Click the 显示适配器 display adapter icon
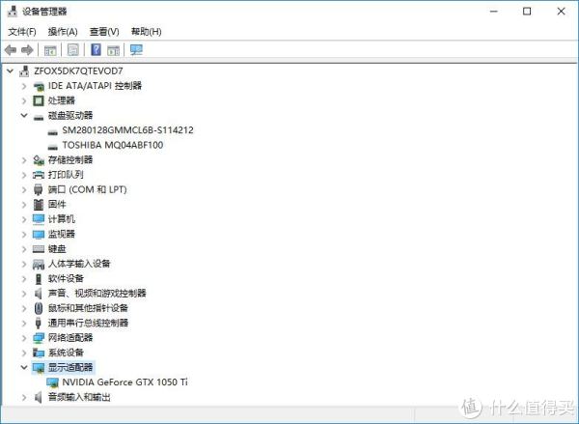The image size is (579, 424). [39, 367]
